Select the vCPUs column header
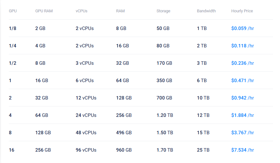This screenshot has width=280, height=163. coord(81,11)
